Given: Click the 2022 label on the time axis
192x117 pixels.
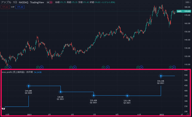Looking at the screenshot, I should click(x=162, y=114).
